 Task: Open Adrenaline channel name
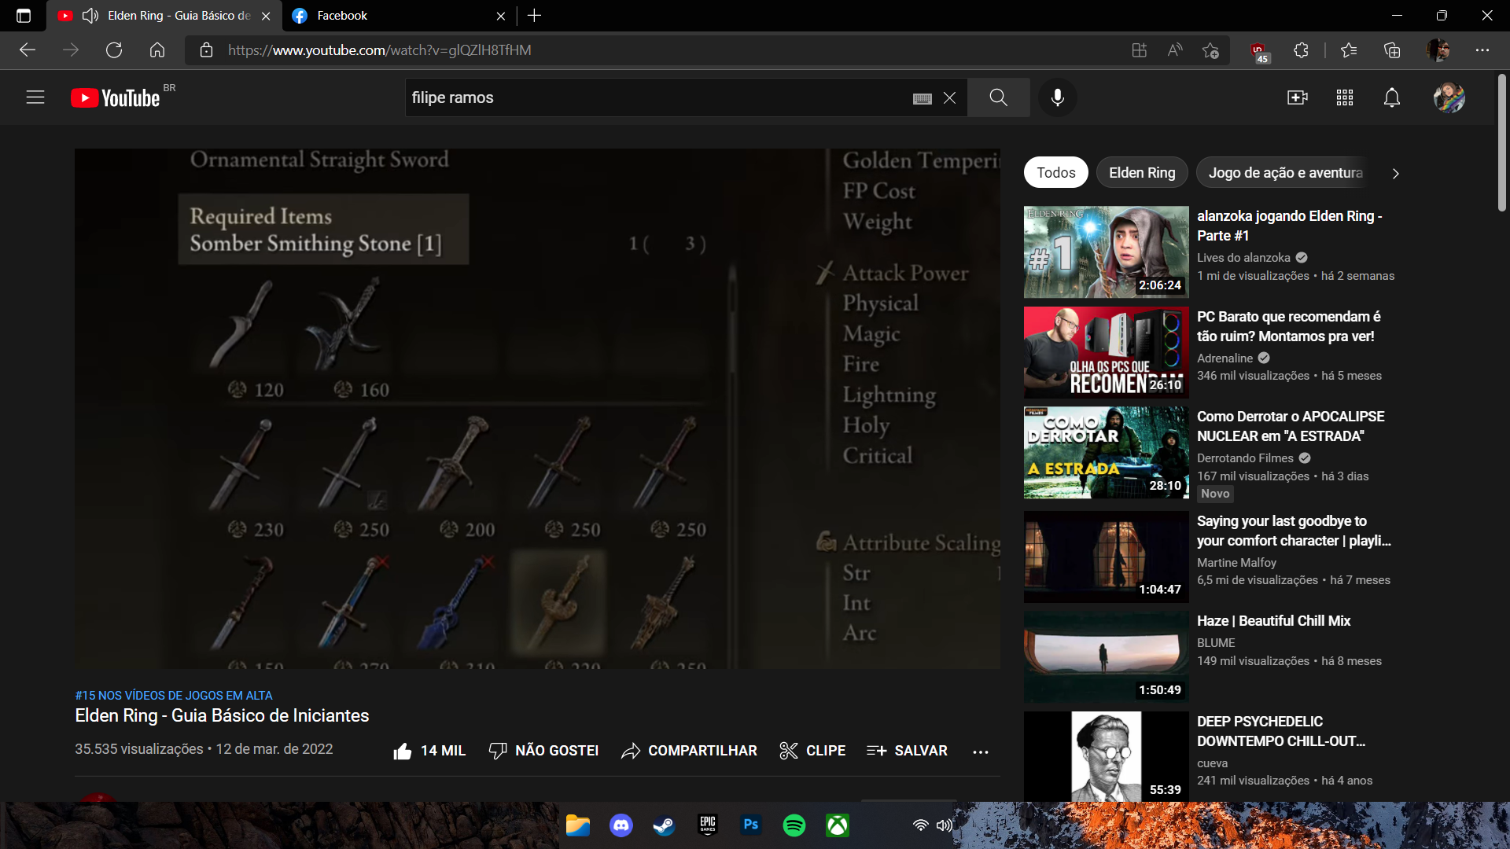(1225, 358)
